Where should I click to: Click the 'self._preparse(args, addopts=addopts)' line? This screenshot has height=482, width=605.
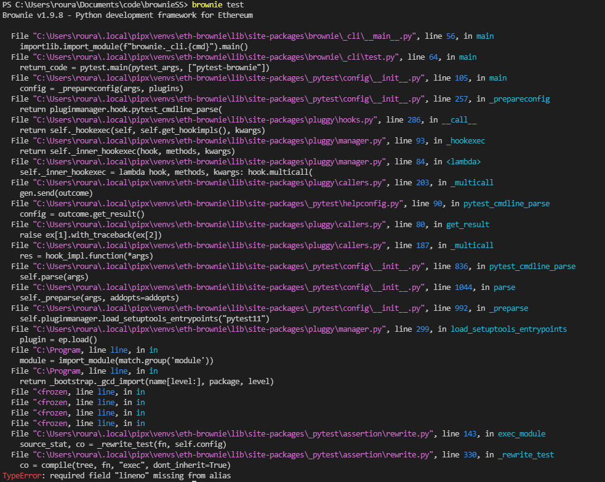coord(100,297)
